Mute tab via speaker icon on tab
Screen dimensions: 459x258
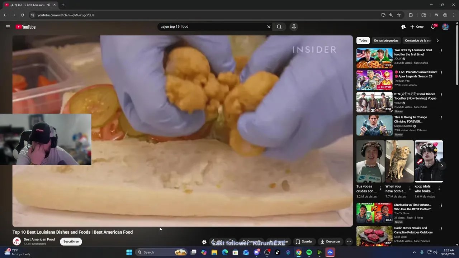(x=48, y=5)
